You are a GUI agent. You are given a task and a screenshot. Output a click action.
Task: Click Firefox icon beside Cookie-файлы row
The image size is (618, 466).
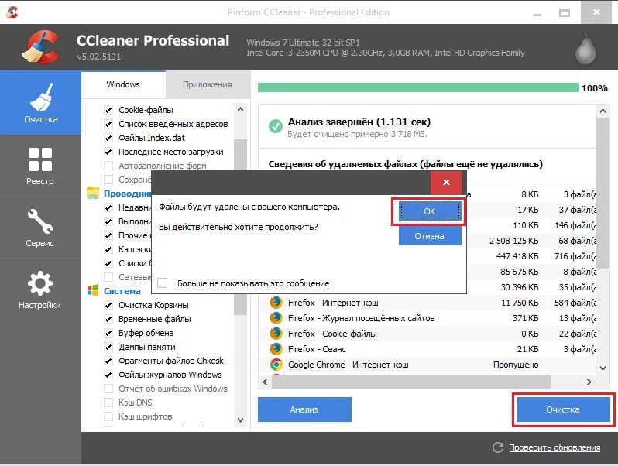click(276, 334)
